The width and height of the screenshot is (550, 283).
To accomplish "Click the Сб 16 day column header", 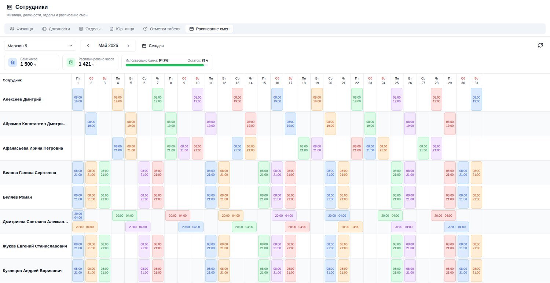I will point(277,81).
